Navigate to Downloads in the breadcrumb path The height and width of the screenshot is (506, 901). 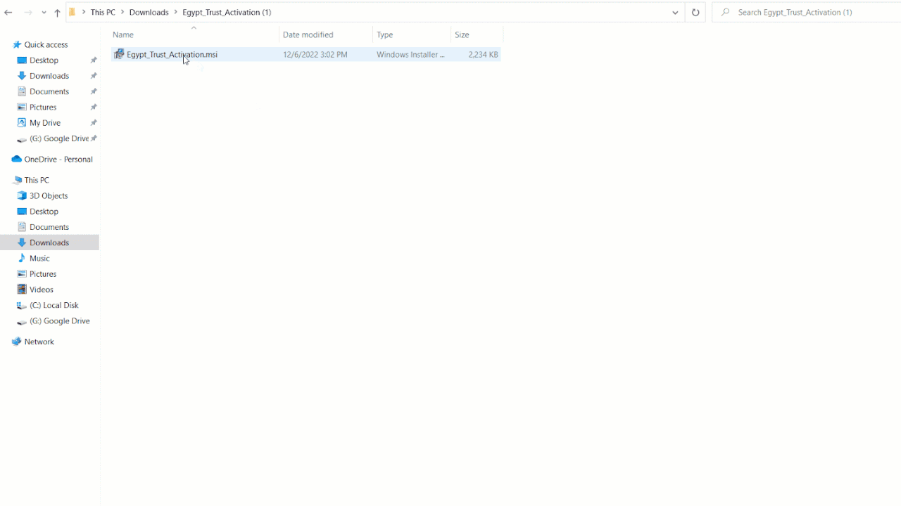pyautogui.click(x=149, y=13)
